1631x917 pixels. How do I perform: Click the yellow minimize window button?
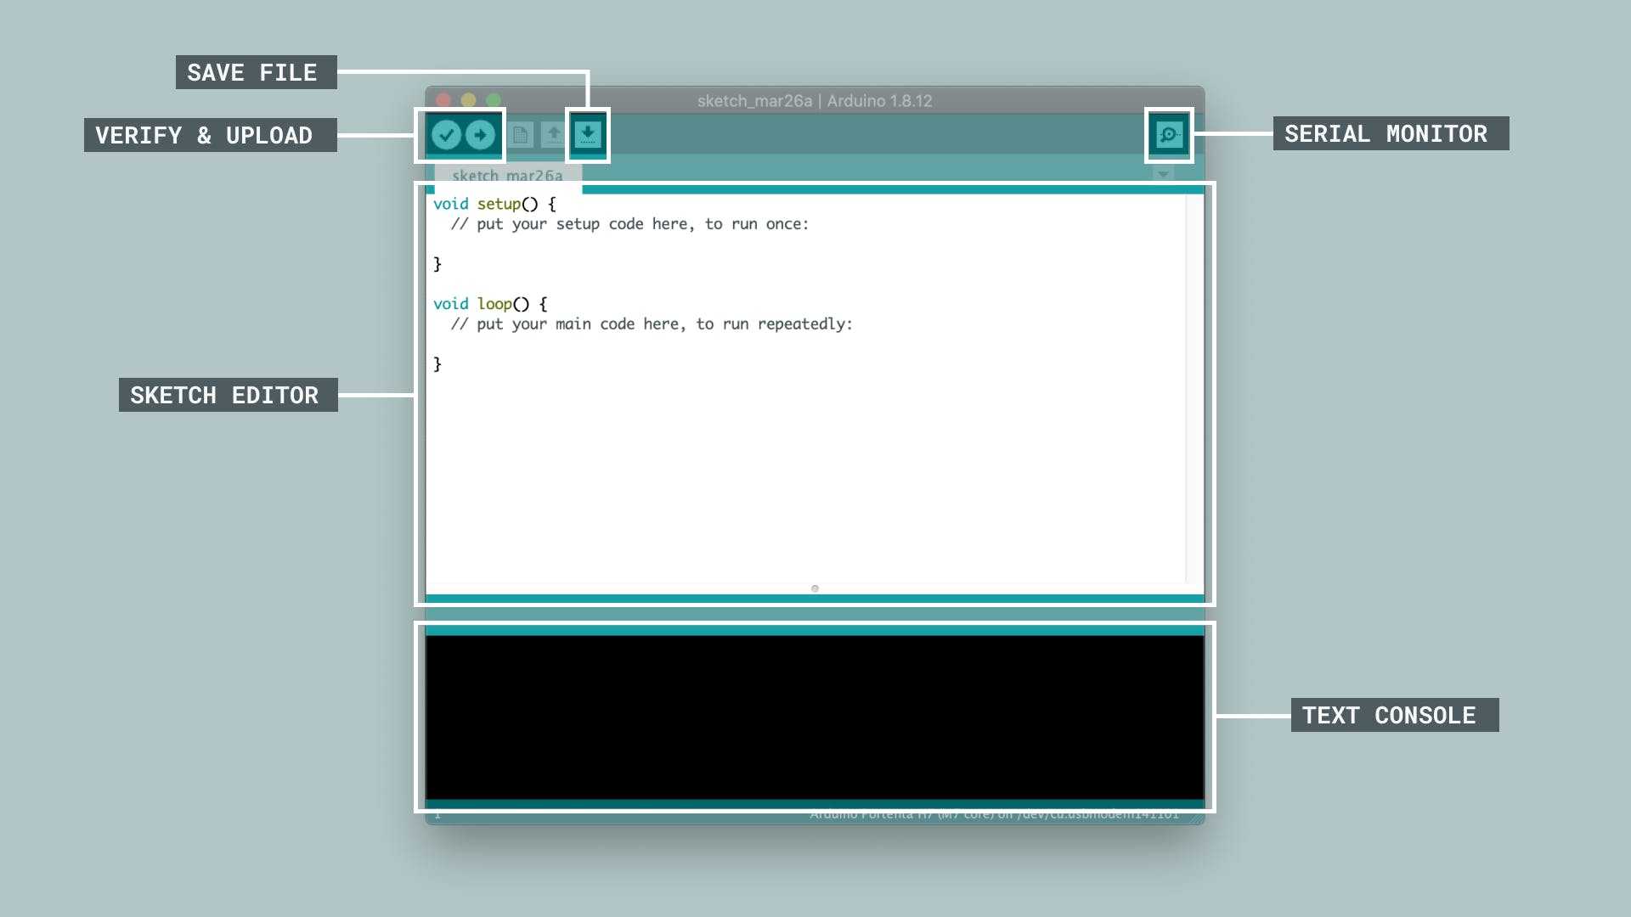pyautogui.click(x=468, y=100)
